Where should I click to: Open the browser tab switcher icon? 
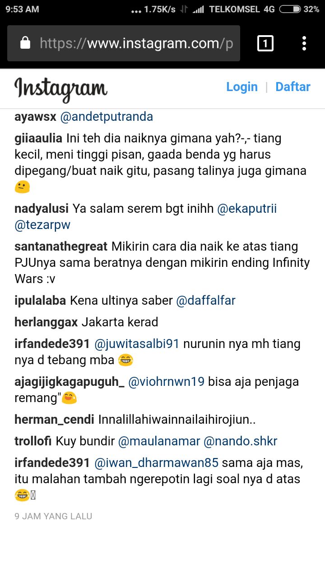click(x=265, y=43)
